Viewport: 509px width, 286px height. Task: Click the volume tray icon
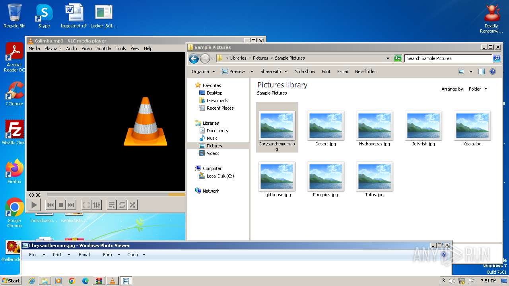(x=452, y=281)
